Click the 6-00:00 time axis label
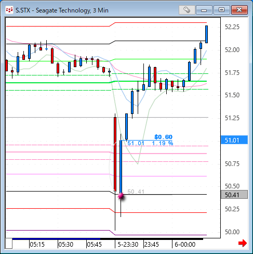Image resolution: width=253 pixels, height=254 pixels. pyautogui.click(x=185, y=245)
